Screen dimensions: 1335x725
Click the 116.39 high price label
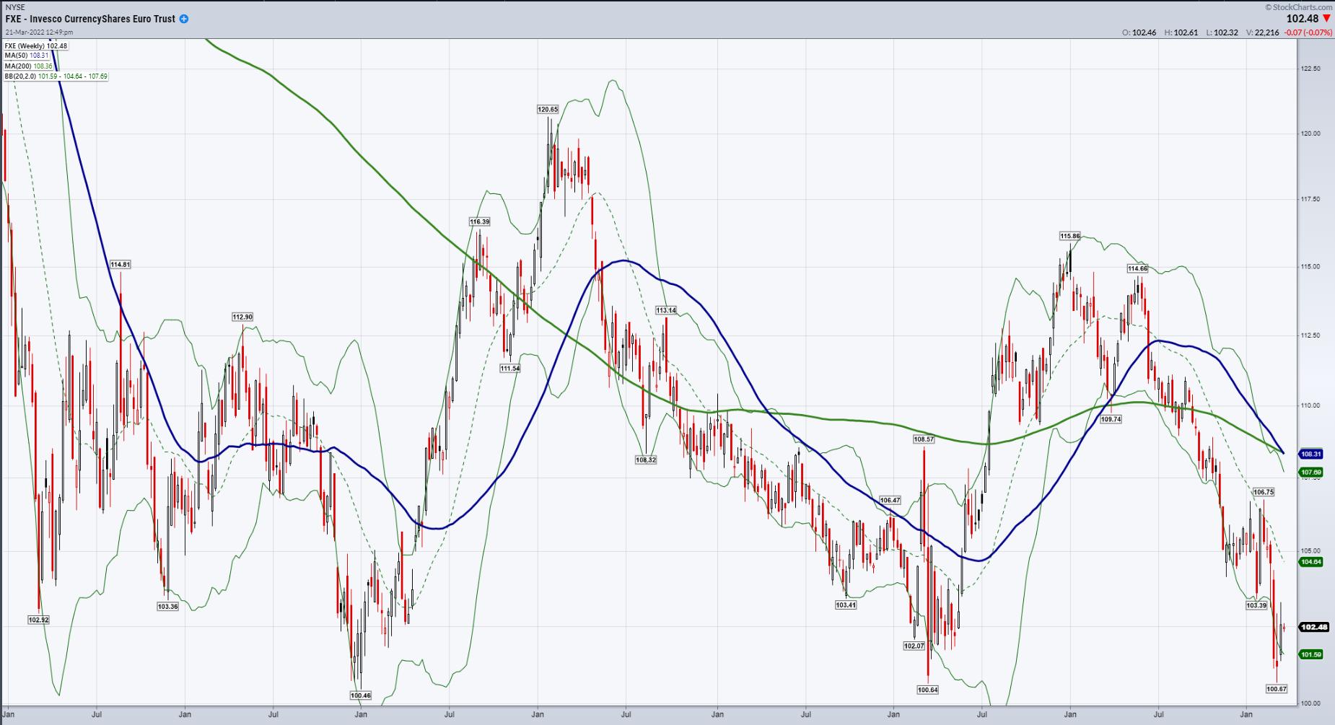tap(479, 221)
